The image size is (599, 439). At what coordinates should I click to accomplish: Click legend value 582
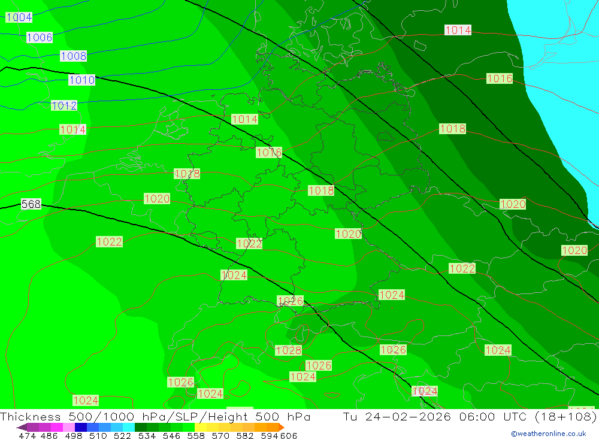pyautogui.click(x=244, y=435)
